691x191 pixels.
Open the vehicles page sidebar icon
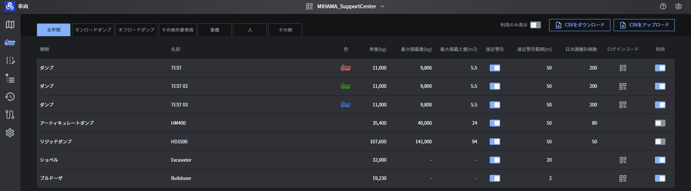click(10, 42)
